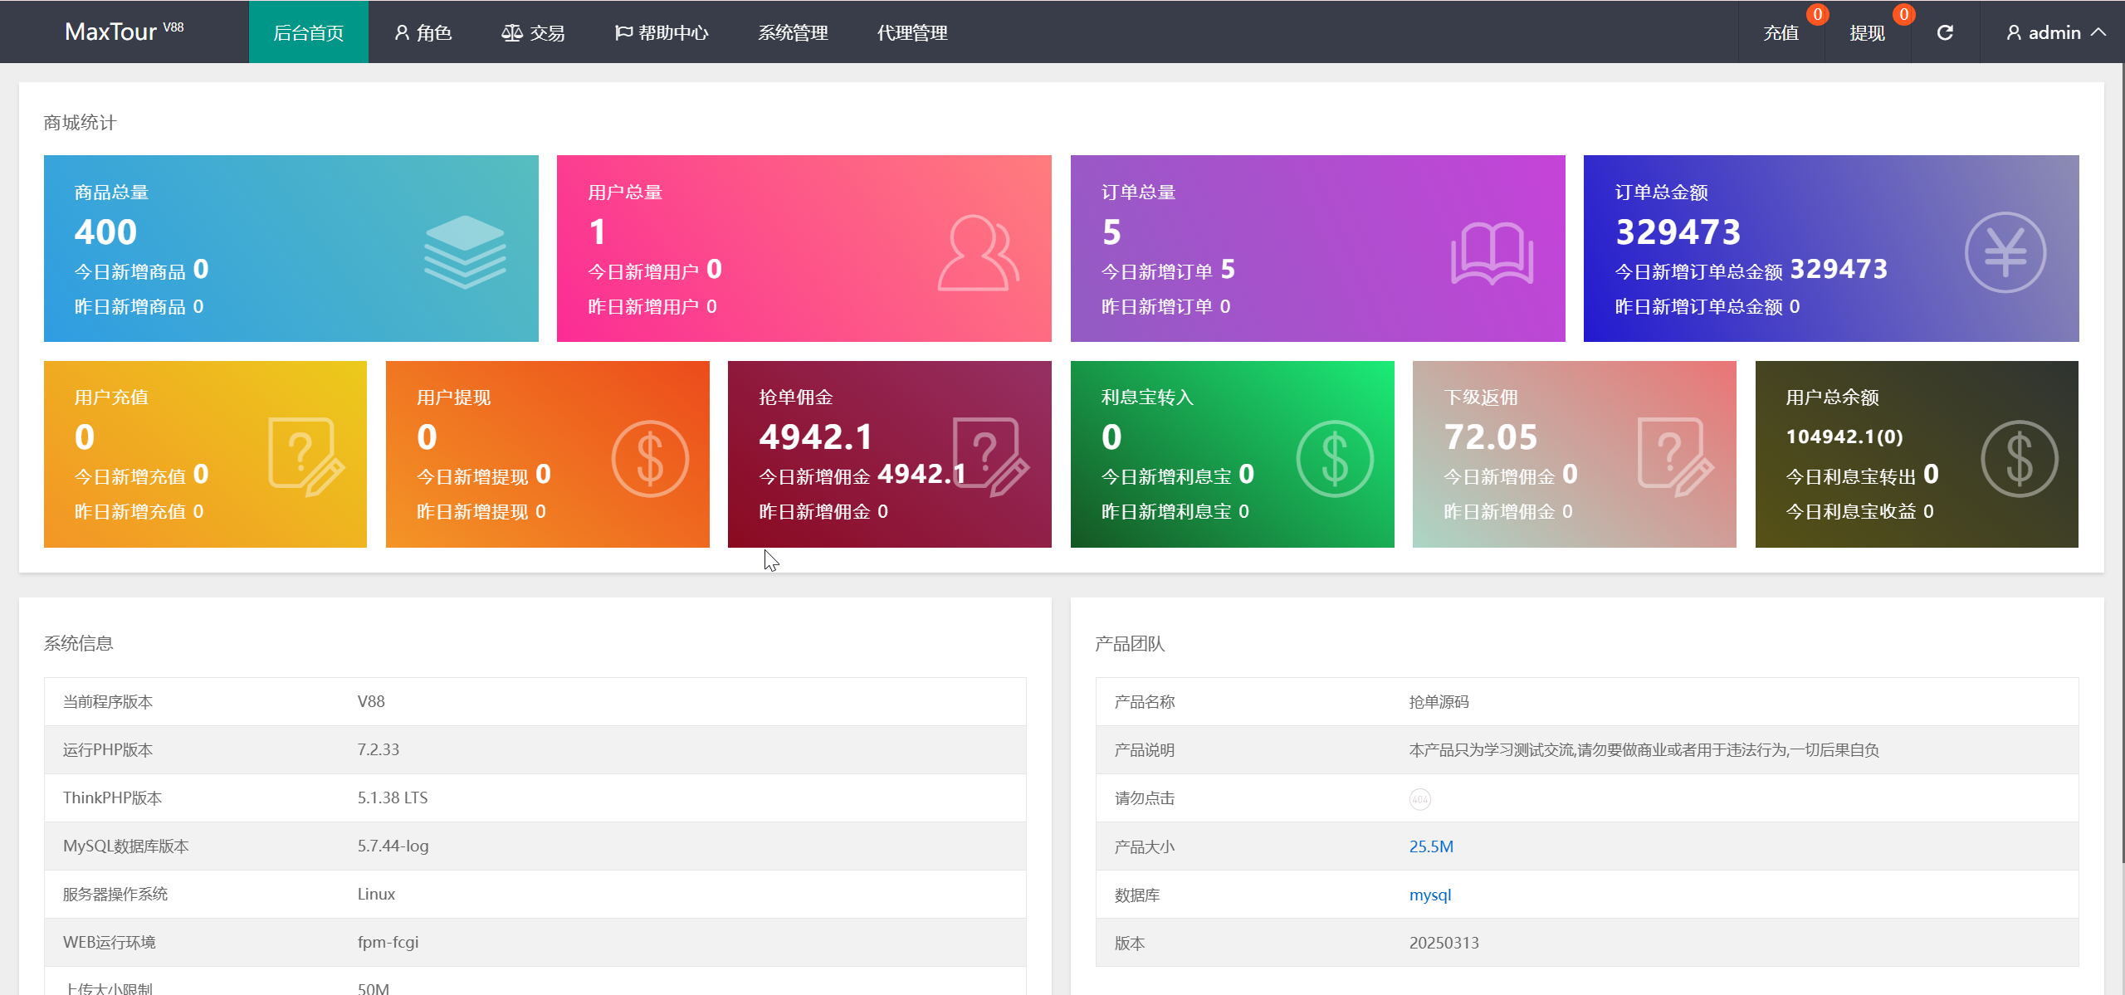The image size is (2125, 995).
Task: Click the open book icon on 订单总量 card
Action: 1491,253
